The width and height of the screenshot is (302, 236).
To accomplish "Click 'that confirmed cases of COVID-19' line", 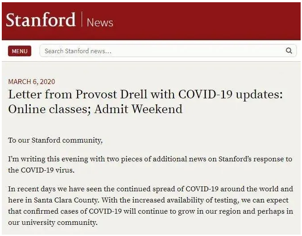I will pyautogui.click(x=65, y=211).
